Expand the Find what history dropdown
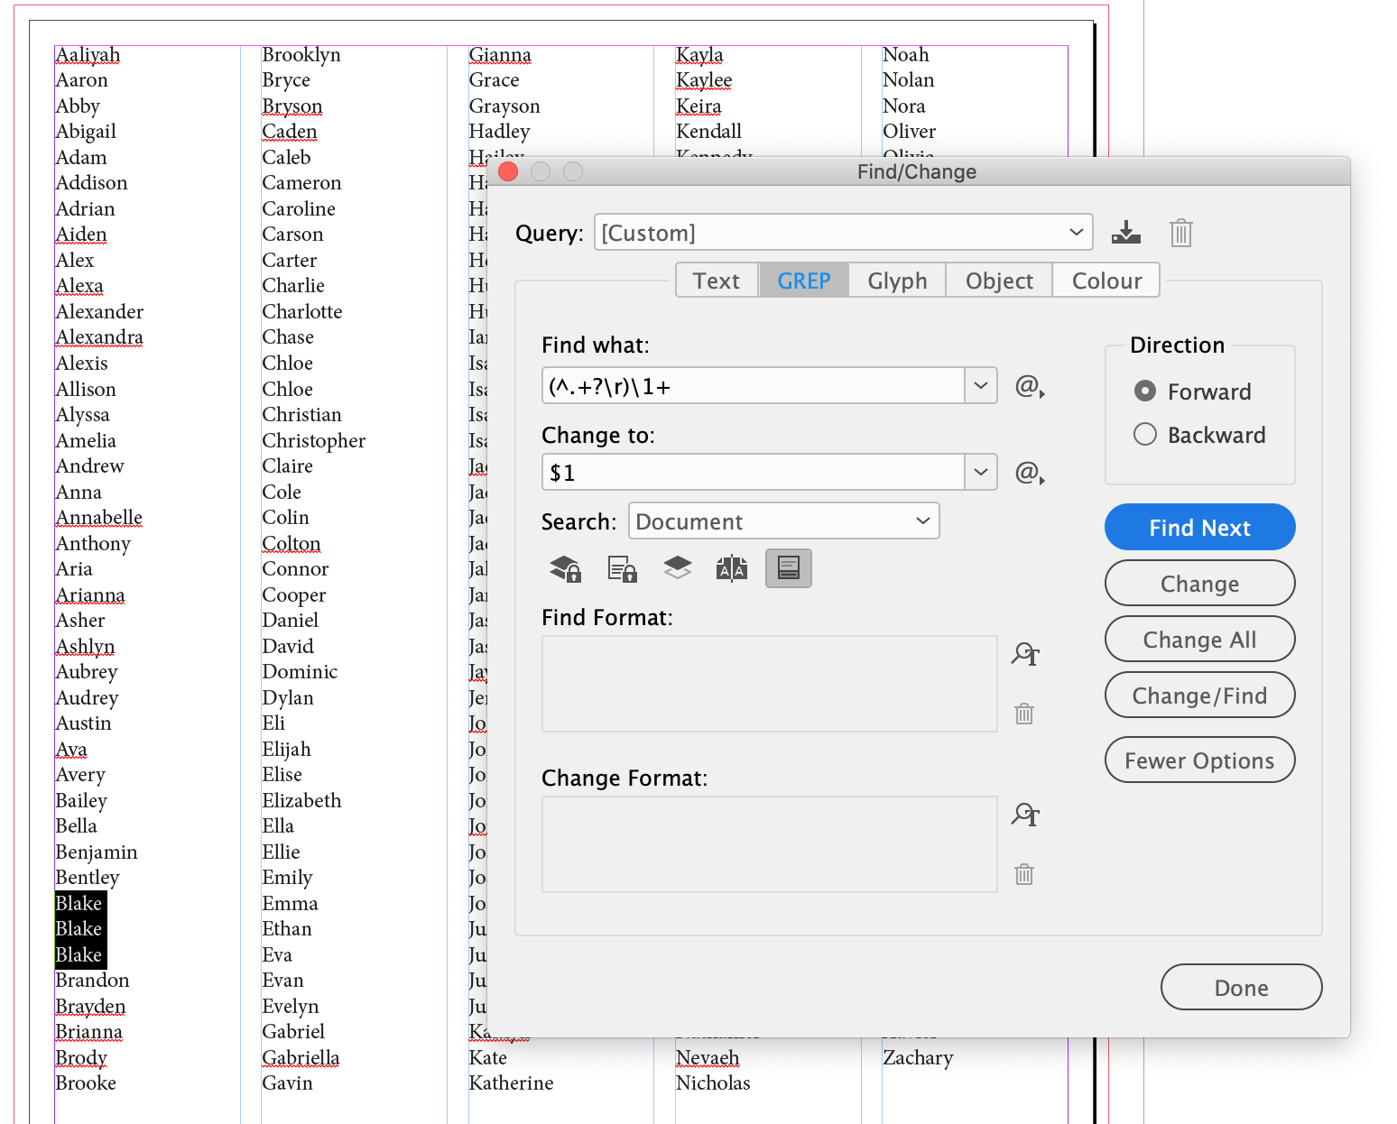 [981, 386]
